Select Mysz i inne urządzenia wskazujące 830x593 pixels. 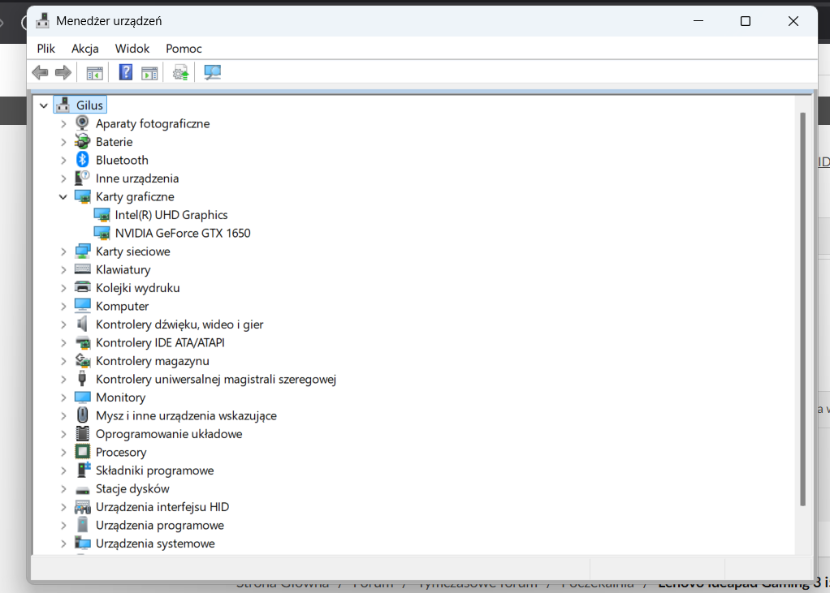(x=186, y=415)
